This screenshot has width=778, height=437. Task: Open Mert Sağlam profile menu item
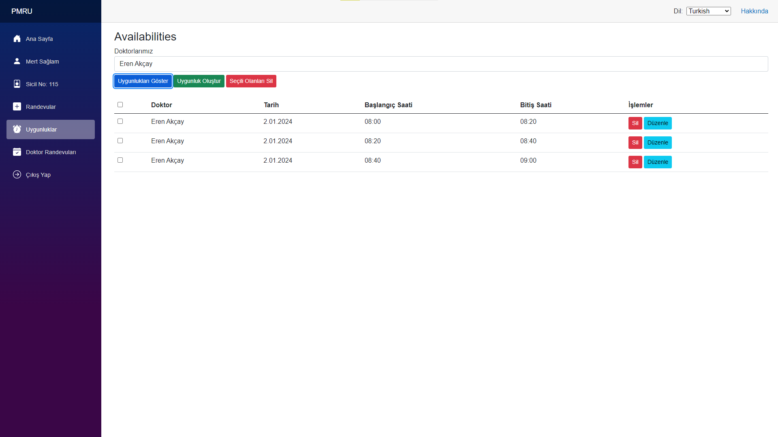tap(51, 62)
